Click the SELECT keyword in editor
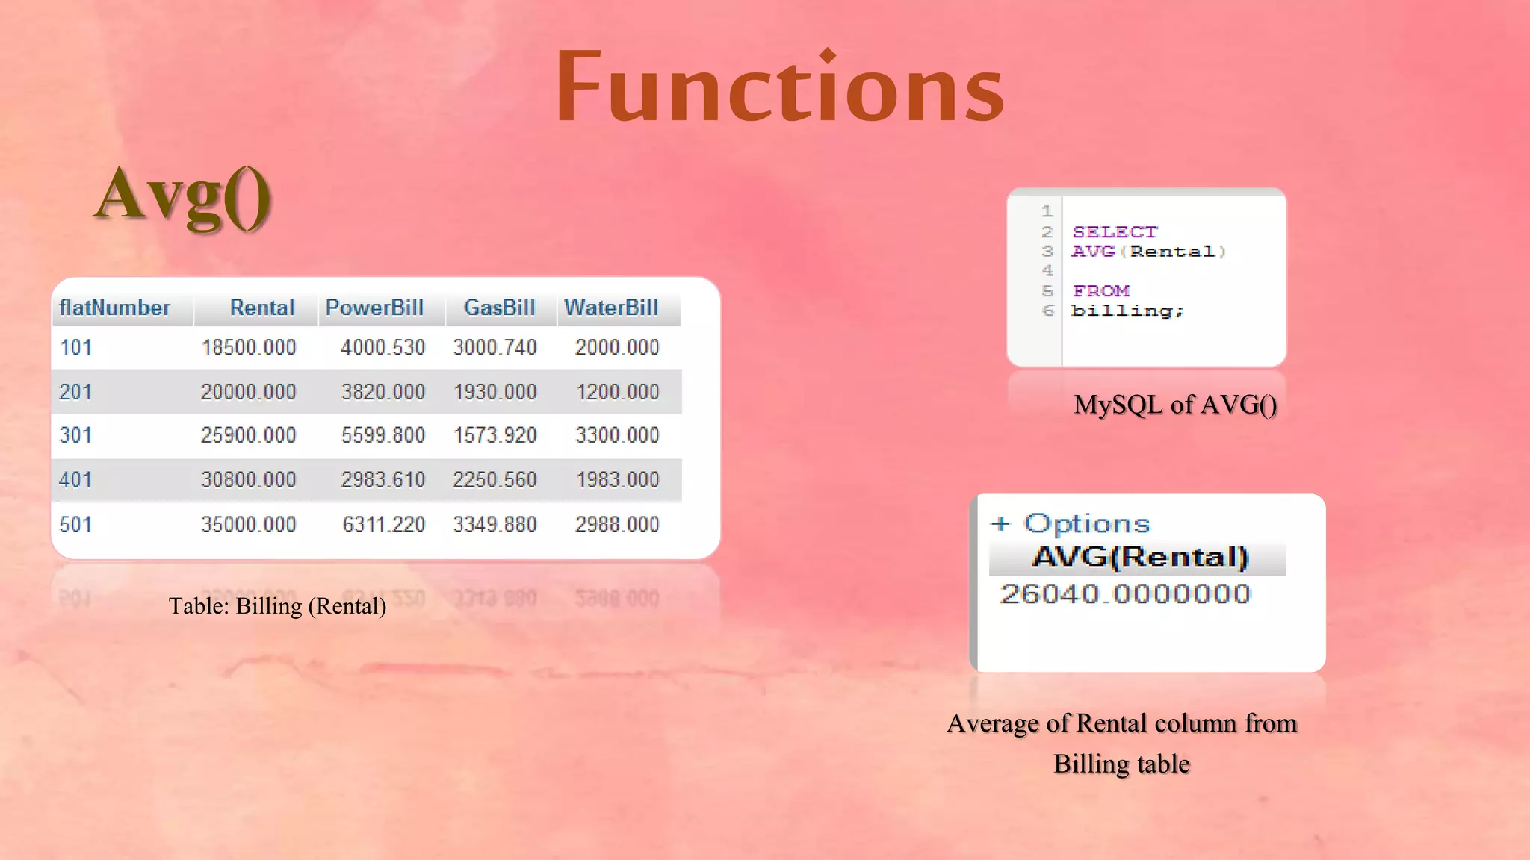This screenshot has height=860, width=1530. 1114,232
